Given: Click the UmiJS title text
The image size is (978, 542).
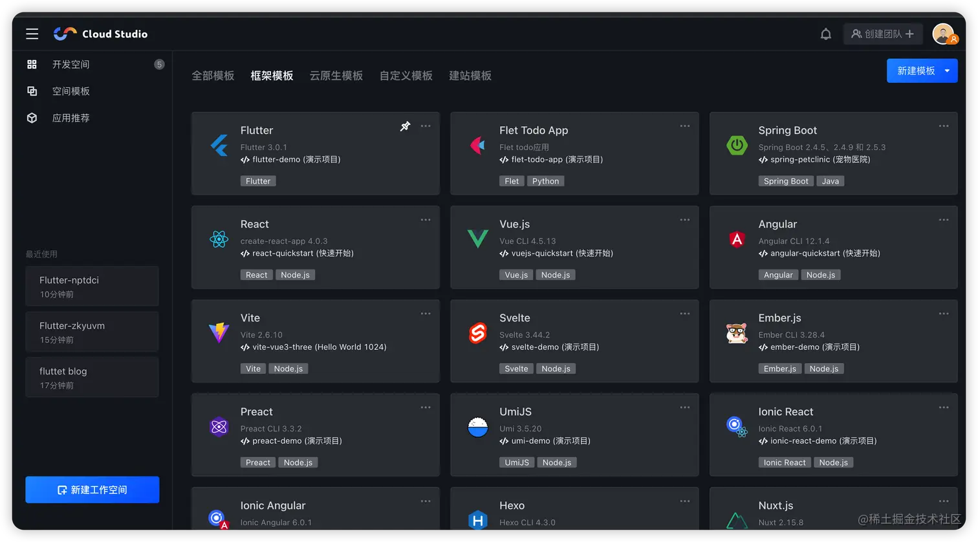Looking at the screenshot, I should [x=516, y=412].
